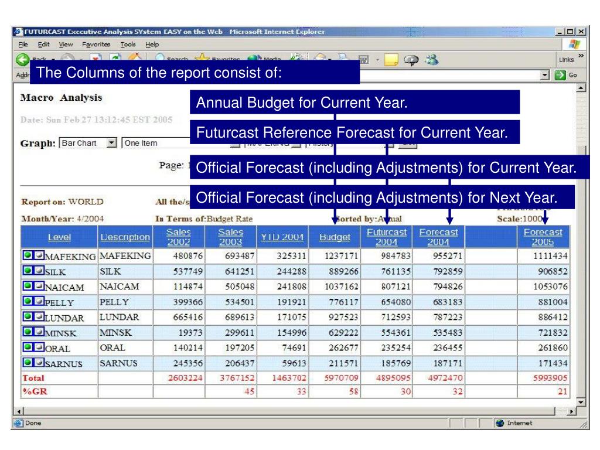Screen dimensions: 600x450
Task: Click the green ball icon in NAICAM row
Action: click(28, 286)
